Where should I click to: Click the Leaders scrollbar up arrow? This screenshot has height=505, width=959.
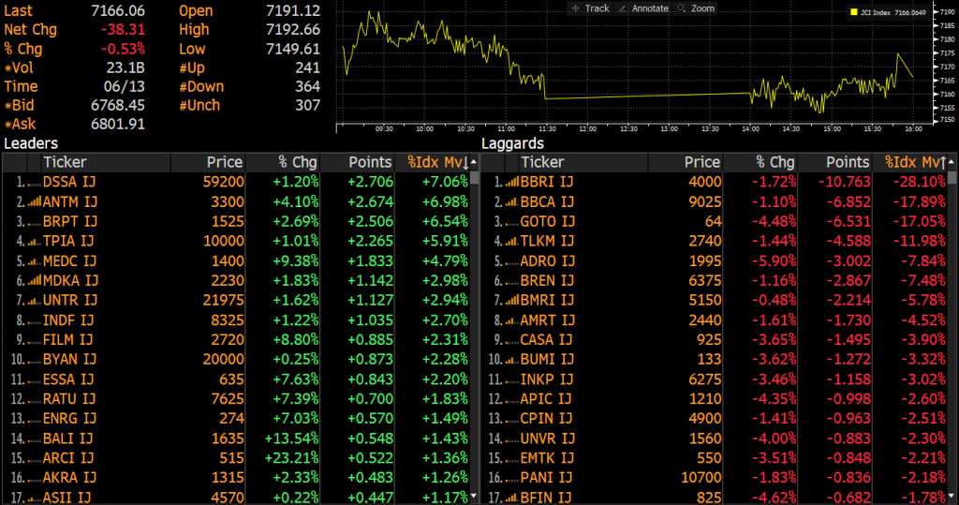click(x=474, y=162)
